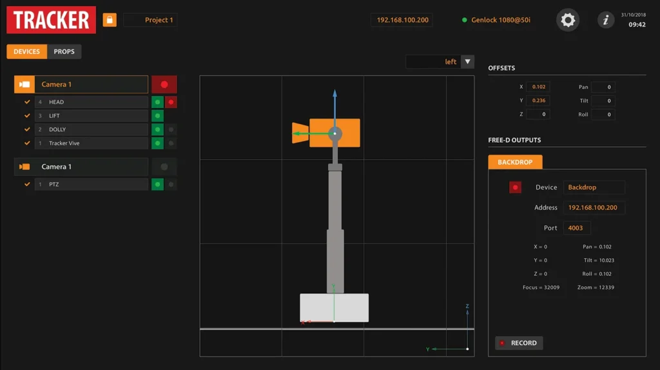The width and height of the screenshot is (660, 370).
Task: Click the camera icon above the PTZ row
Action: tap(24, 167)
